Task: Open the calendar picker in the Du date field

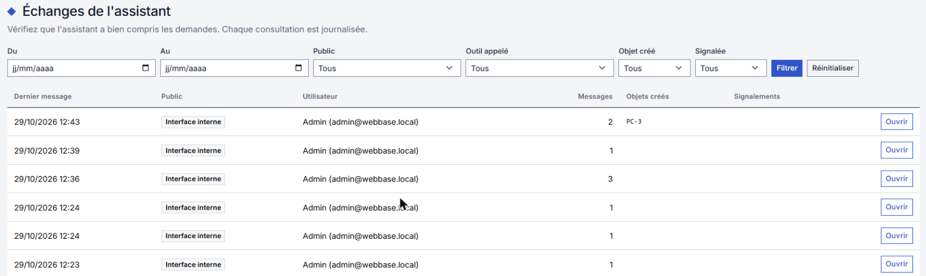Action: (146, 68)
